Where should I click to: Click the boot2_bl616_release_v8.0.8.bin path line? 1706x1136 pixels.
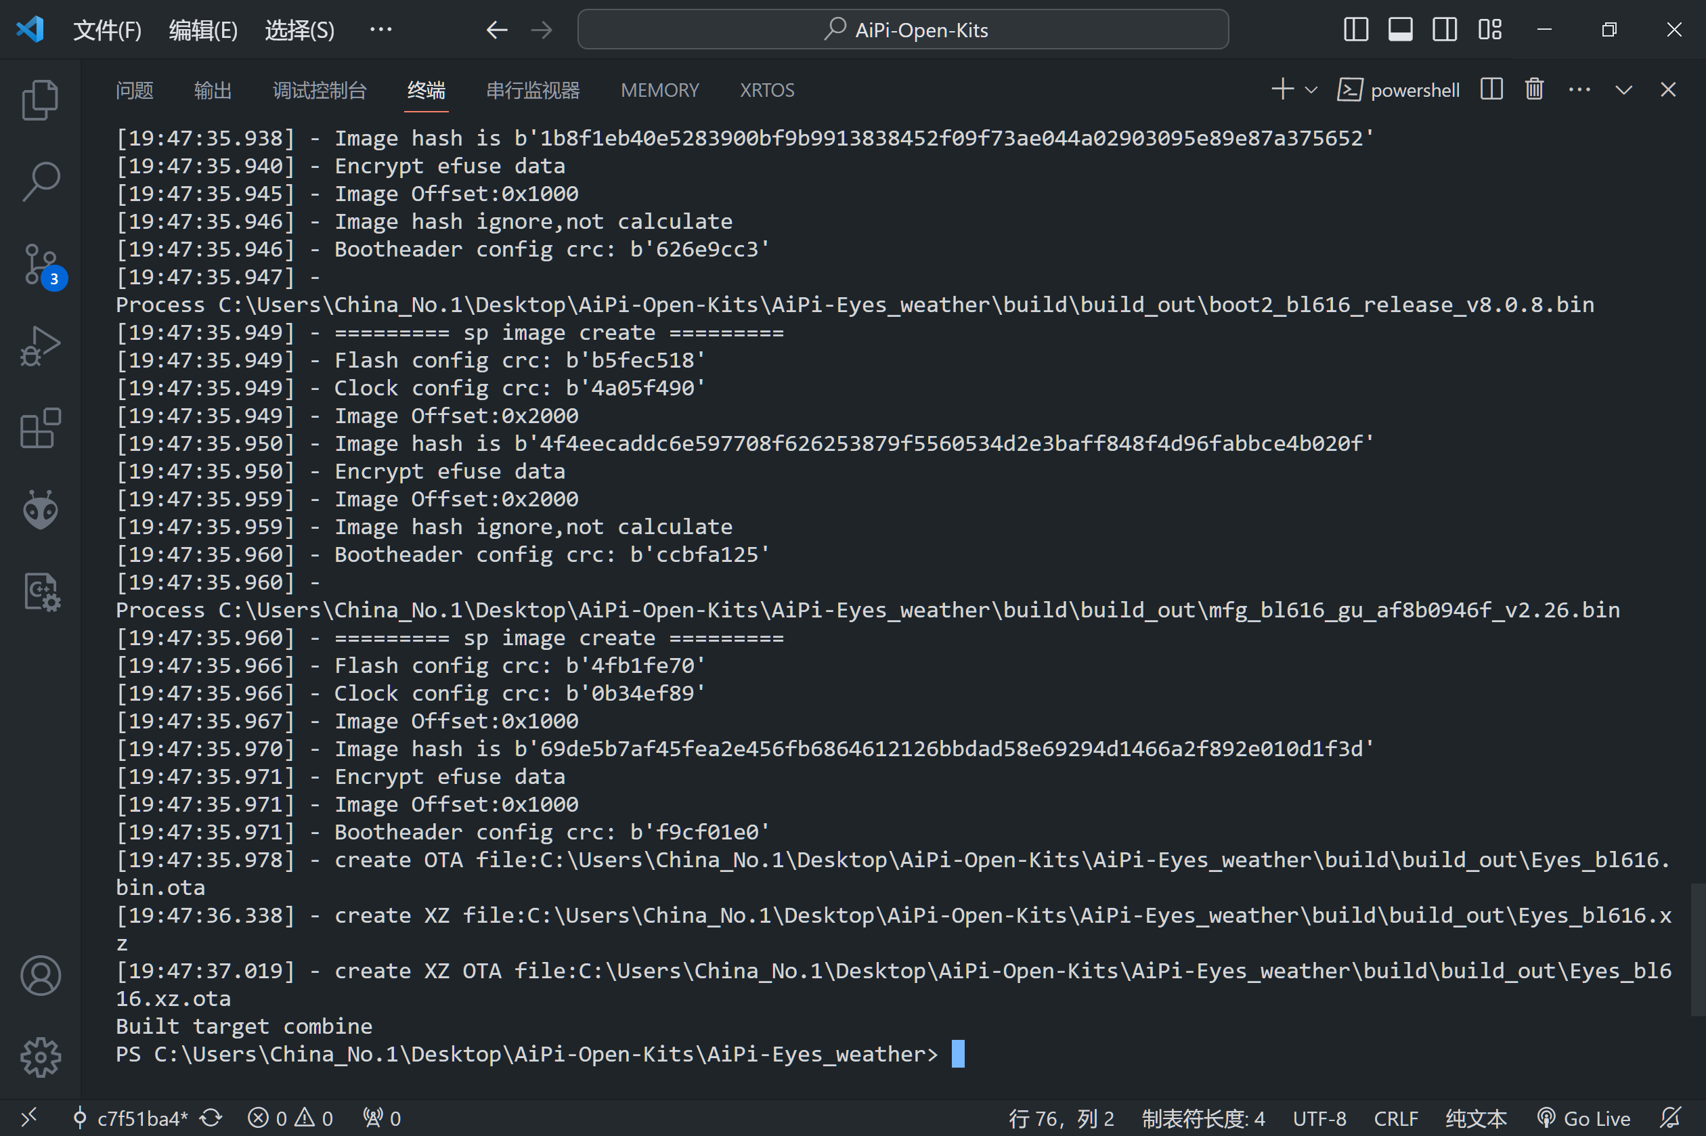(x=855, y=305)
